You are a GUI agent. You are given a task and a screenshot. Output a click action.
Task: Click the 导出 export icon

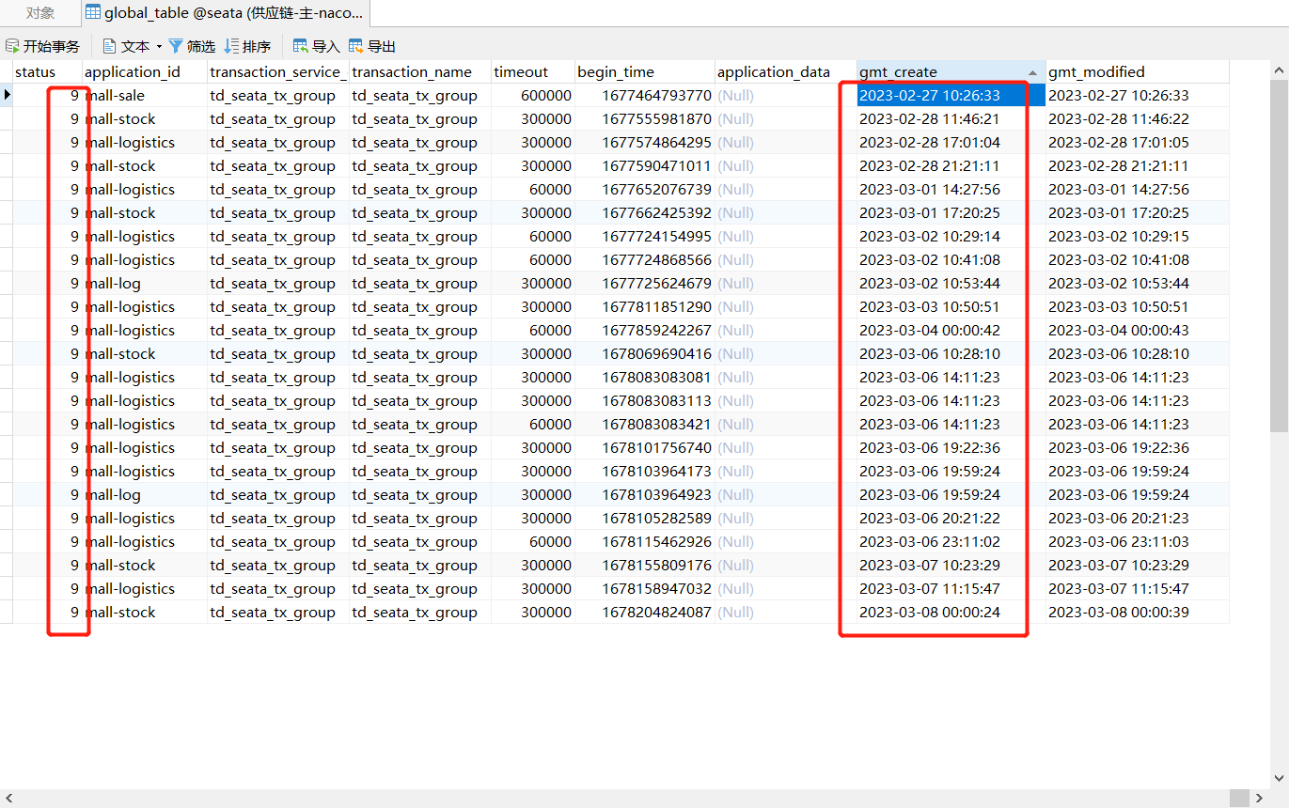point(355,45)
